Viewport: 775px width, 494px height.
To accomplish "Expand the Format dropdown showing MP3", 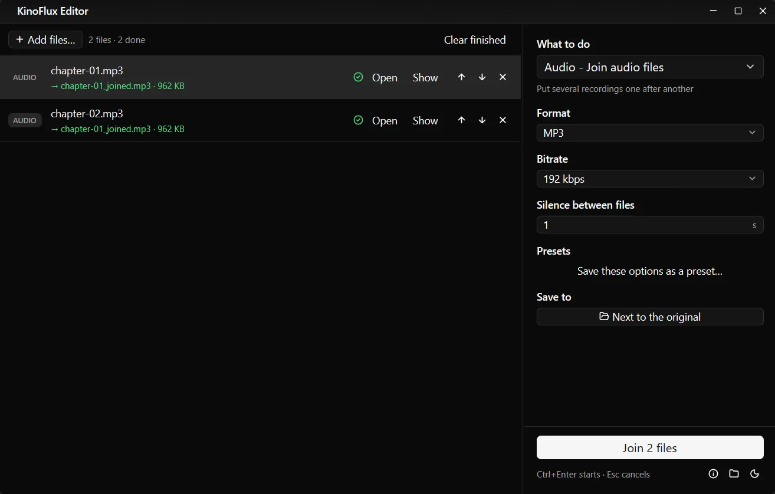I will (x=650, y=133).
